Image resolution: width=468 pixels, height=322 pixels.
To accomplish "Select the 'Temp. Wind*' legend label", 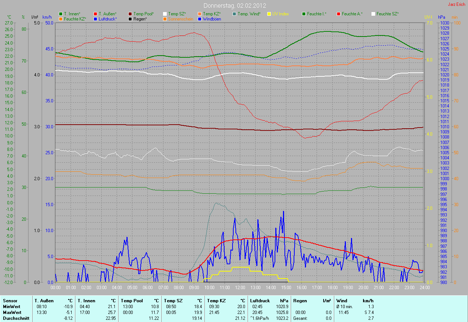I will 249,14.
